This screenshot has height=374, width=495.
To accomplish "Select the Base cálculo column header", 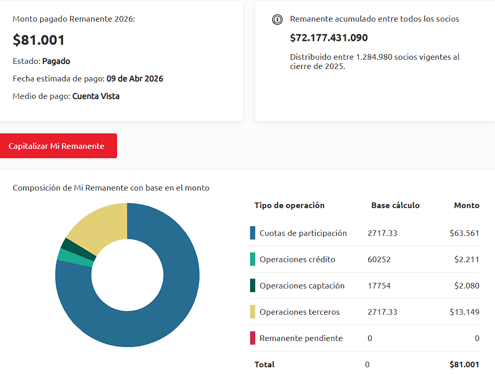I will pos(395,205).
